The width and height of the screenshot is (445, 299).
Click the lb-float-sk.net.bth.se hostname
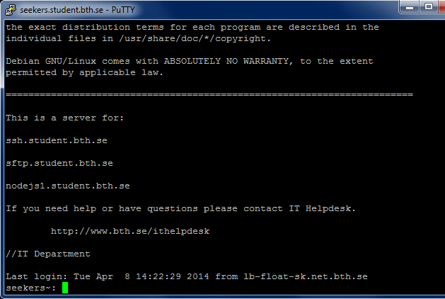[x=306, y=276]
